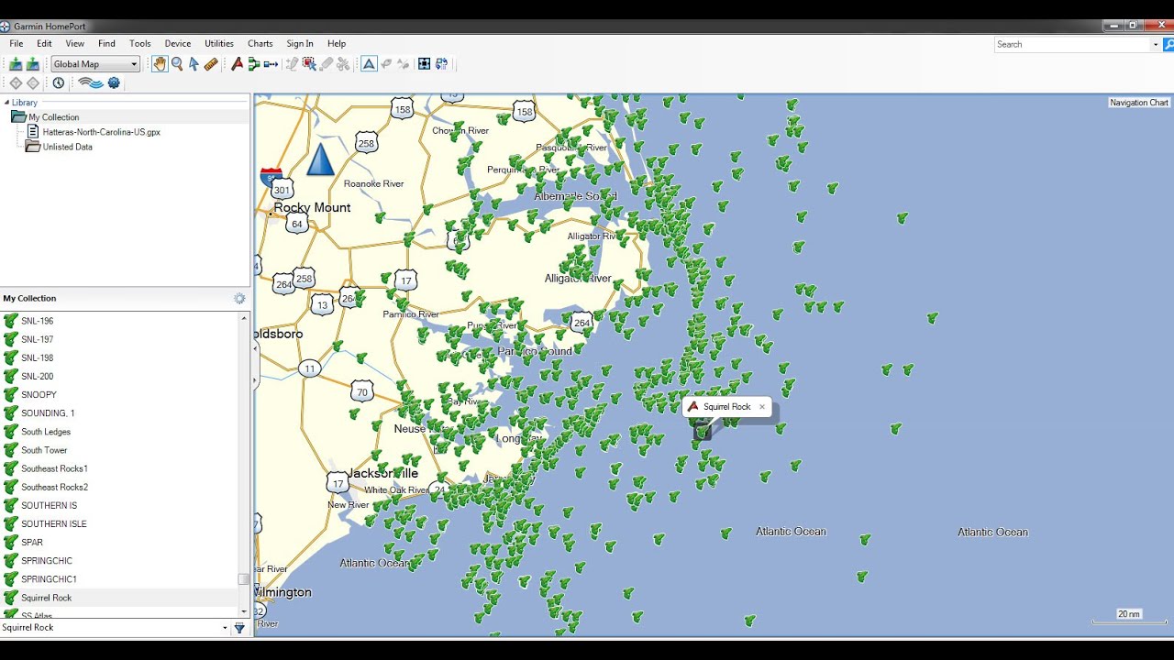
Task: Open the Search box dropdown arrow
Action: coord(1155,44)
